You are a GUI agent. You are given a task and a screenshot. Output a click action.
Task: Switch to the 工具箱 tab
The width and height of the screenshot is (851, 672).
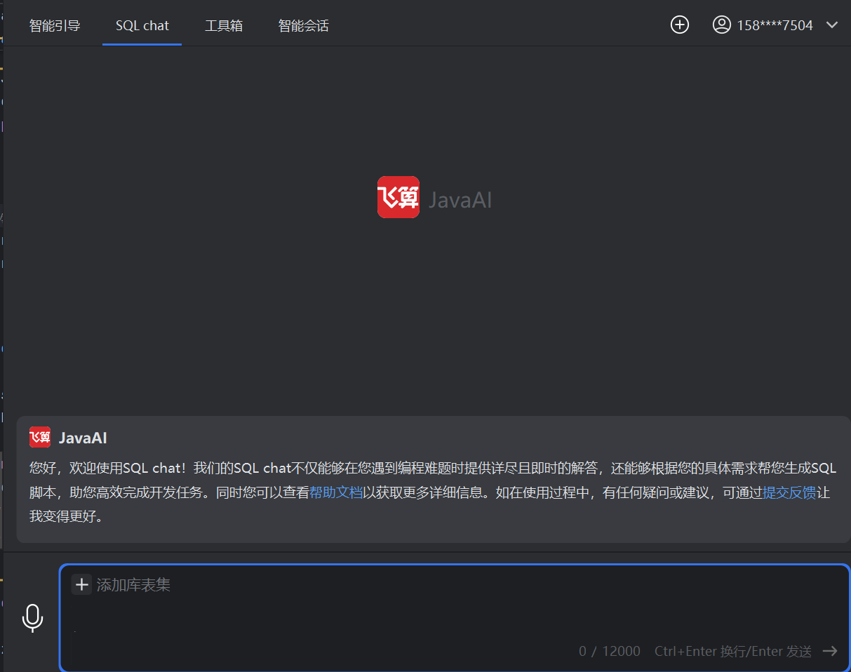tap(224, 26)
